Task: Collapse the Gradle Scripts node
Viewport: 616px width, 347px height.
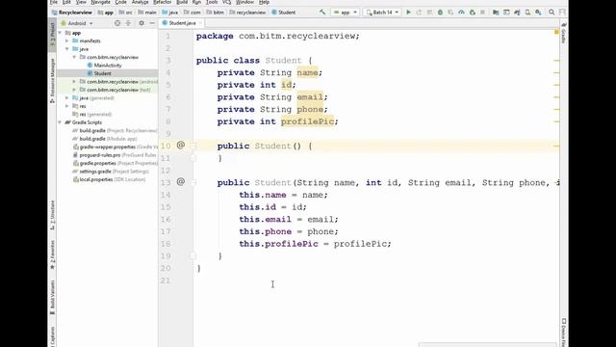Action: click(x=60, y=122)
